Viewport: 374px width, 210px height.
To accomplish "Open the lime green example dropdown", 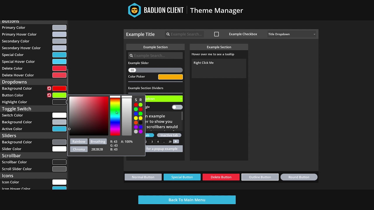I will tap(164, 99).
